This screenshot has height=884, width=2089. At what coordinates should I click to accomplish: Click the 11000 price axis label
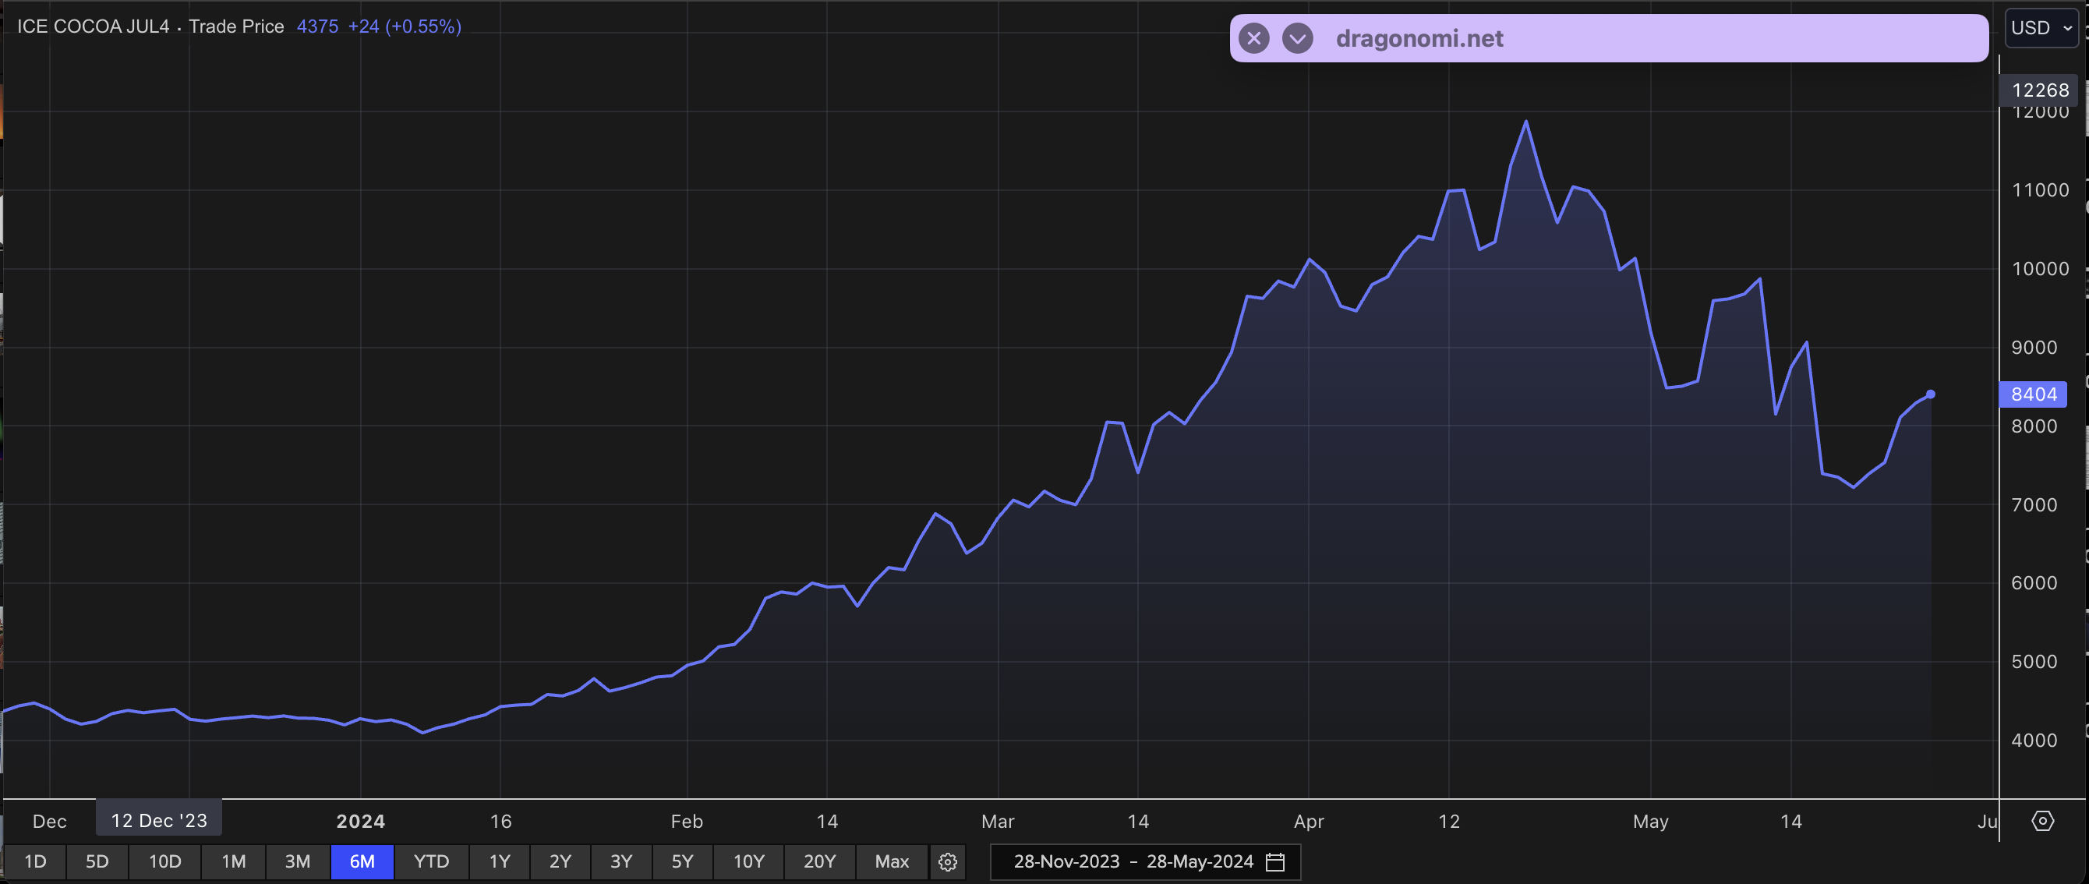pyautogui.click(x=2041, y=189)
